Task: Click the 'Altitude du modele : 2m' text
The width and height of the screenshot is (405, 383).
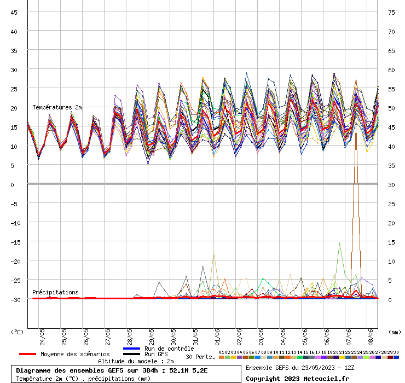Action: point(136,361)
